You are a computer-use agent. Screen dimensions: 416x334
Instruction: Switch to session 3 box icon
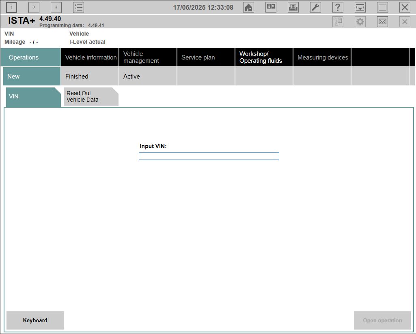tap(56, 7)
